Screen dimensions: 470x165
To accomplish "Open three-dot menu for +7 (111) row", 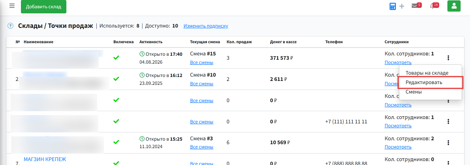I will click(x=448, y=121).
